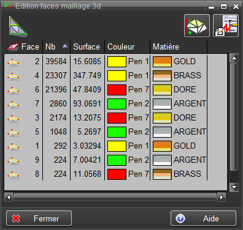Click the vertical scrollbar down arrow
This screenshot has width=243, height=230.
234,187
